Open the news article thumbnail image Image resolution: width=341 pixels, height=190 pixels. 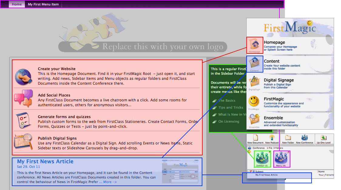click(180, 171)
